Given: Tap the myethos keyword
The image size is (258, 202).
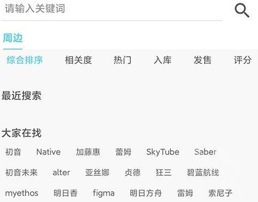Looking at the screenshot, I should click(x=22, y=193).
